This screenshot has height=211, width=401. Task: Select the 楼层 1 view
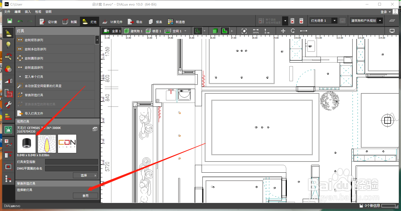pos(153,31)
